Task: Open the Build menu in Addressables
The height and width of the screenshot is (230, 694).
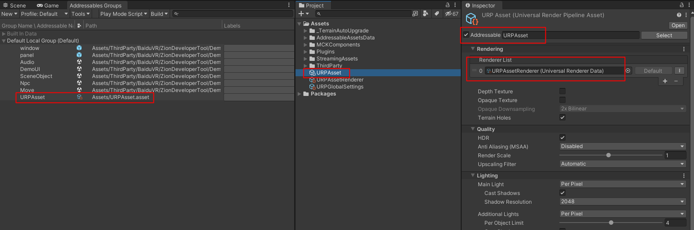Action: point(159,14)
